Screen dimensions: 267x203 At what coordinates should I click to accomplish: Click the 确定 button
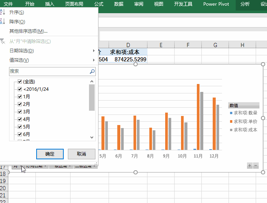pos(50,154)
